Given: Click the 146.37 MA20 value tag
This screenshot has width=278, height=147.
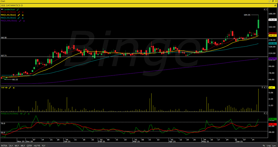Looking at the screenshot, I should 272,36.
